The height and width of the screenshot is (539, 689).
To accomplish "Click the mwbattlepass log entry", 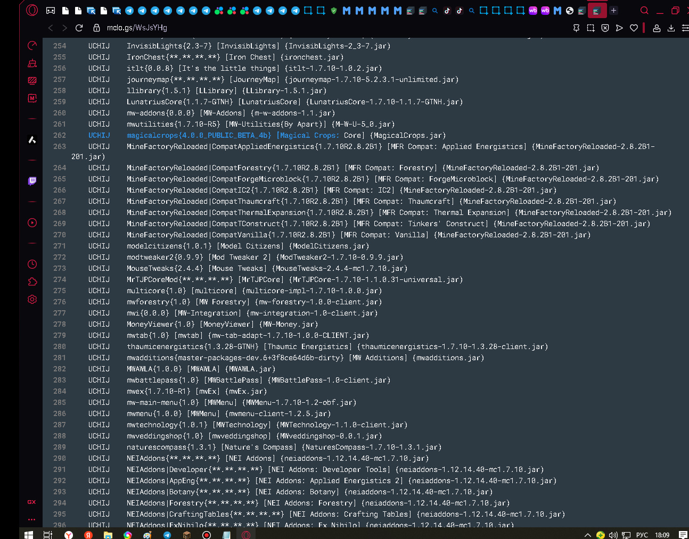I will pyautogui.click(x=258, y=380).
